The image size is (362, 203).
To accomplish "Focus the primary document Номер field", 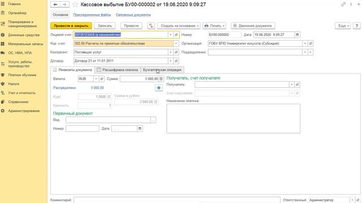I will point(83,129).
